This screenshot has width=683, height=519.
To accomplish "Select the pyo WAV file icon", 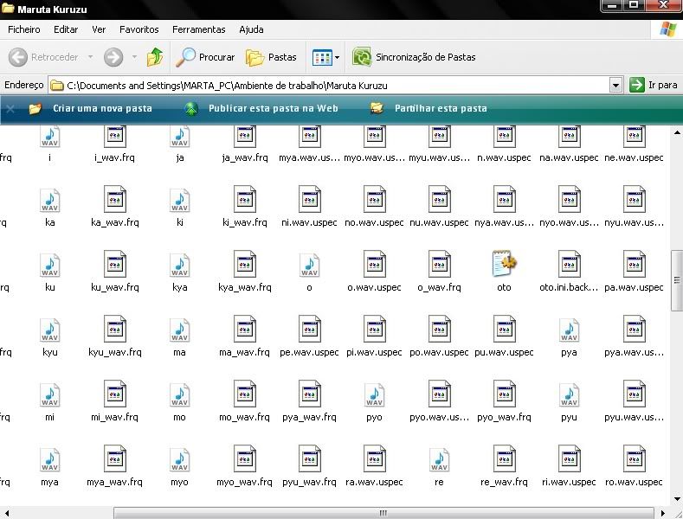I will point(374,394).
